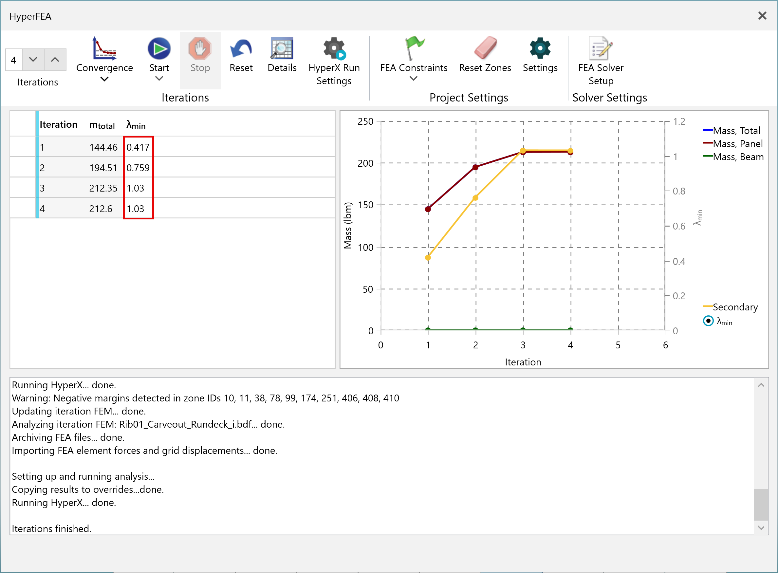Click the 194.51 mass value
The width and height of the screenshot is (778, 573).
(103, 168)
